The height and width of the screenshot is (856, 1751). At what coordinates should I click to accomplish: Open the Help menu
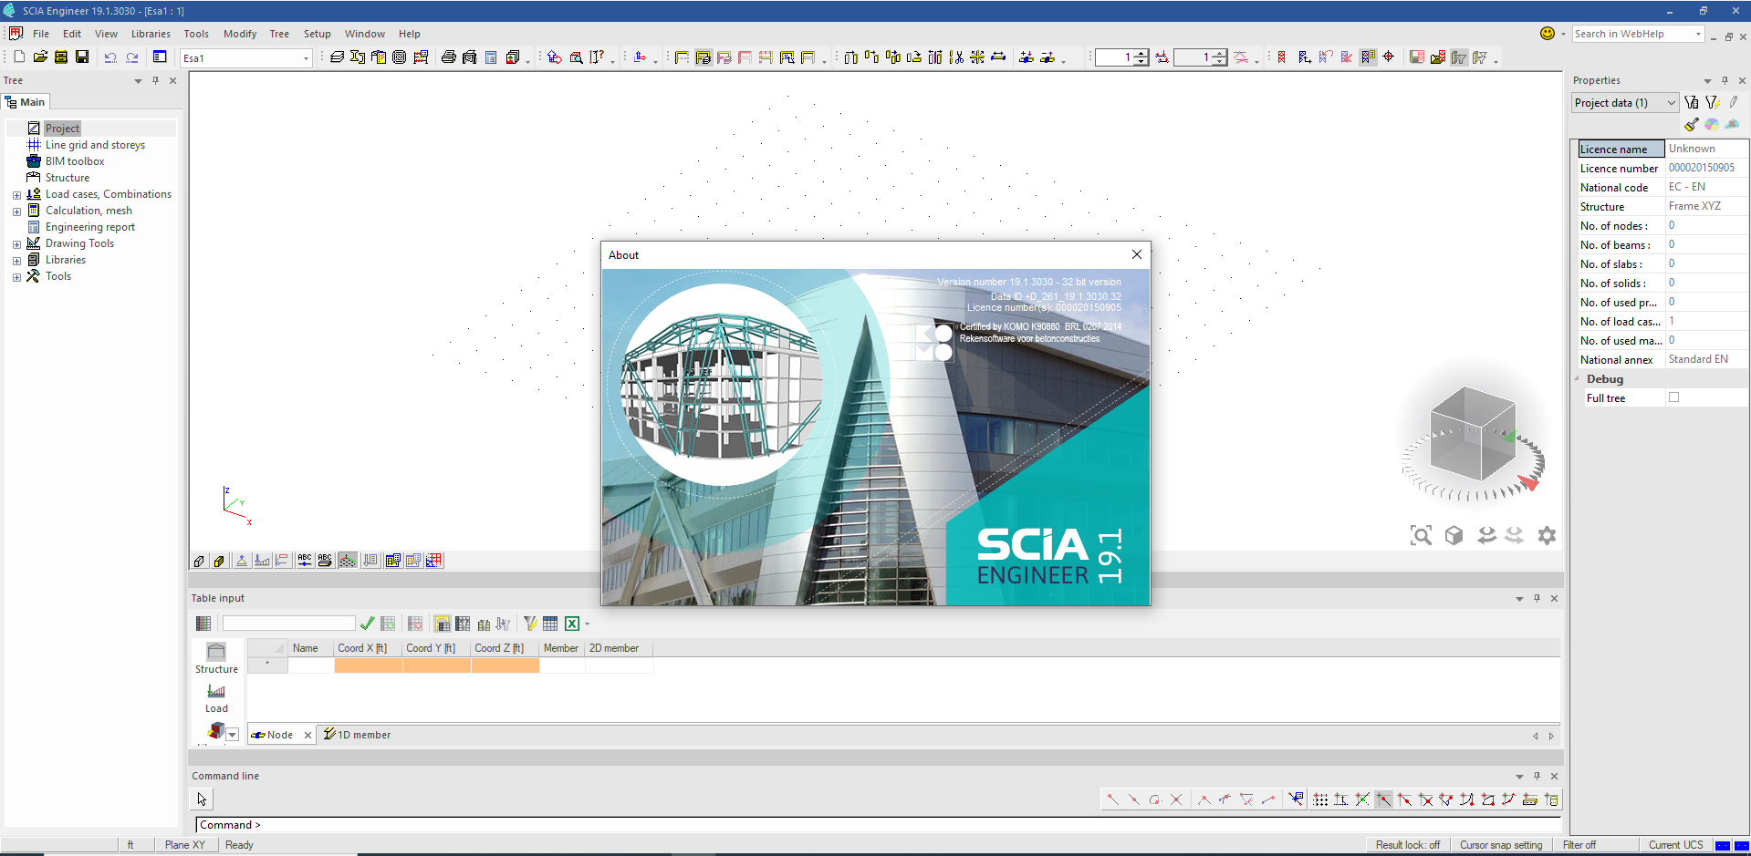click(x=410, y=34)
